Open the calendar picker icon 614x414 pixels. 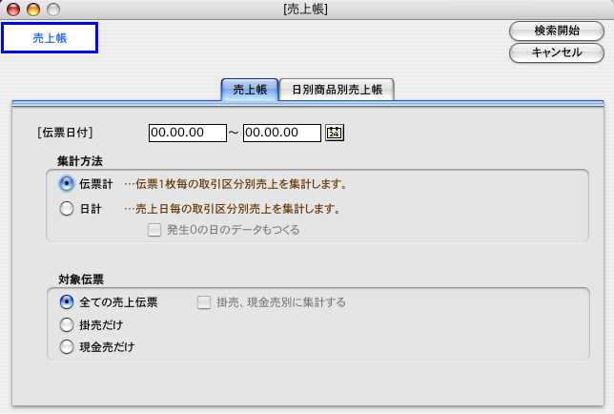point(334,133)
